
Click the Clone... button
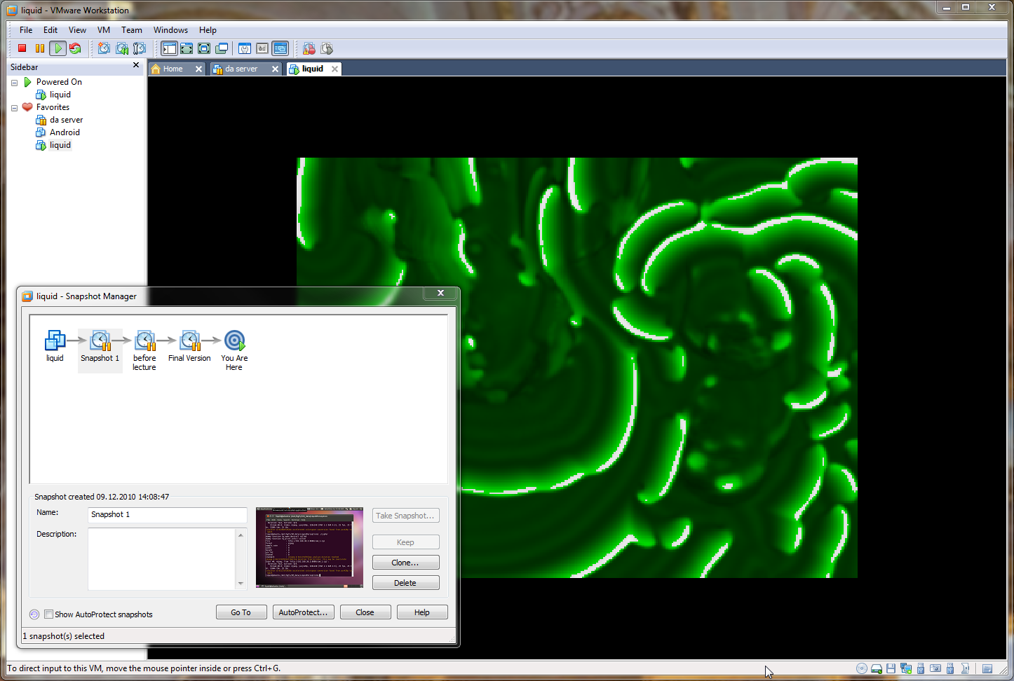405,563
